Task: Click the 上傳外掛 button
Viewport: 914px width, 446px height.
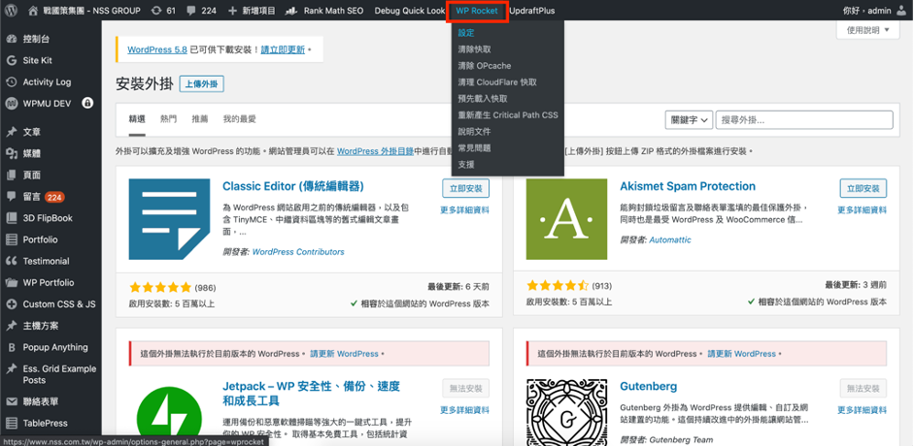Action: click(201, 83)
